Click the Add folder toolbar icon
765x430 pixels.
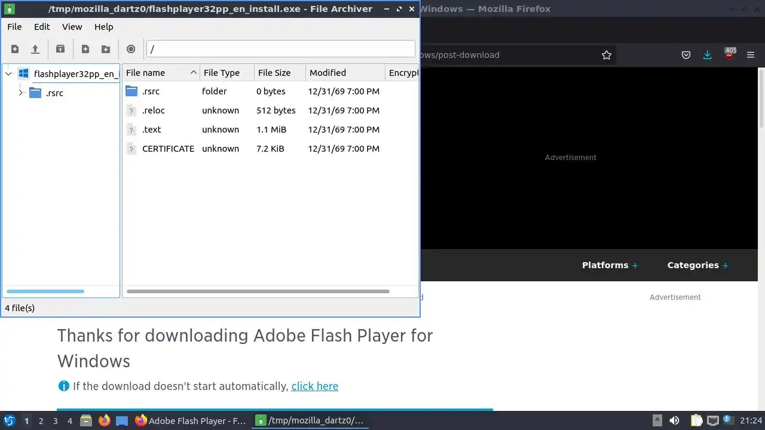click(106, 49)
